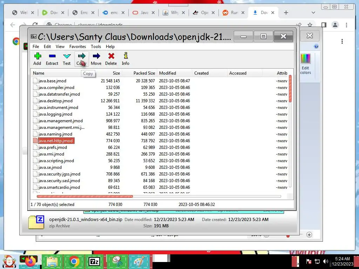Screen dimensions: 359x269
Task: Open a new Chrome tab
Action: coord(286,13)
